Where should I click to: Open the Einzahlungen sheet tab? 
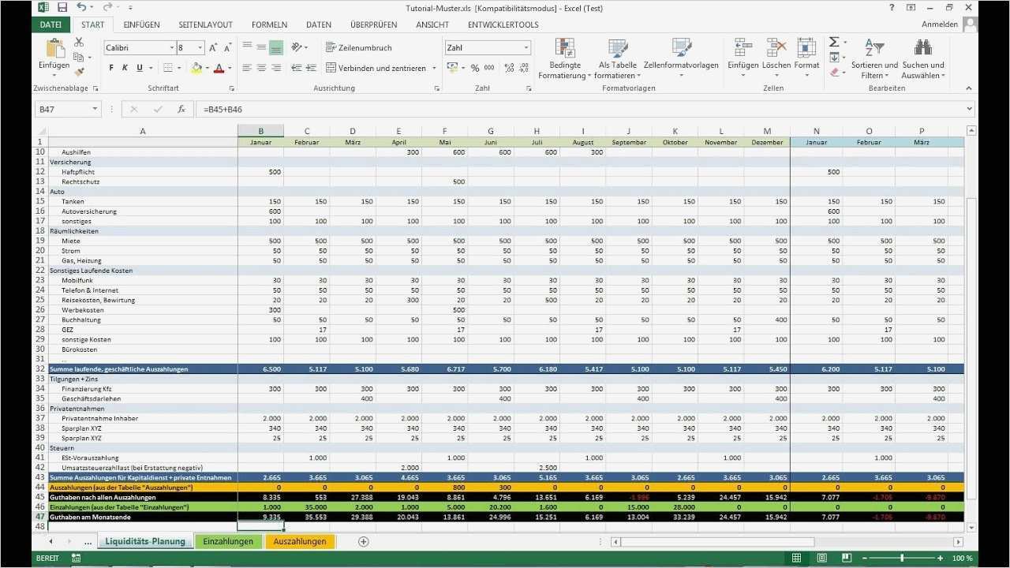pyautogui.click(x=228, y=542)
